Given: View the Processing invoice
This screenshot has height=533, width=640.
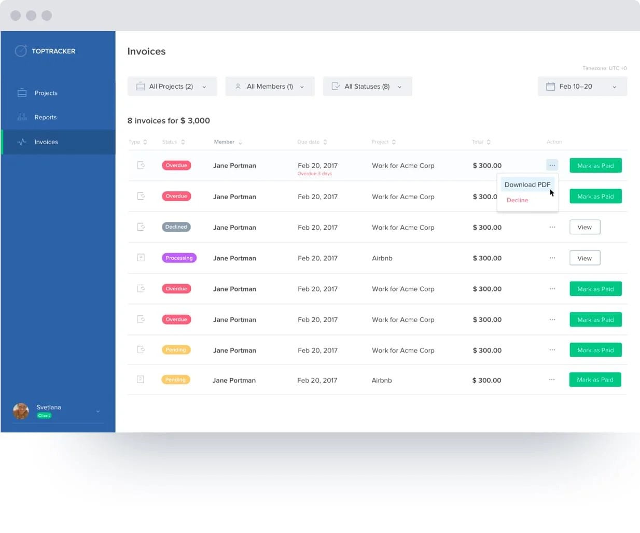Looking at the screenshot, I should click(x=585, y=258).
